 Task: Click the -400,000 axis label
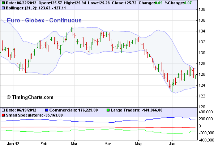206,140
